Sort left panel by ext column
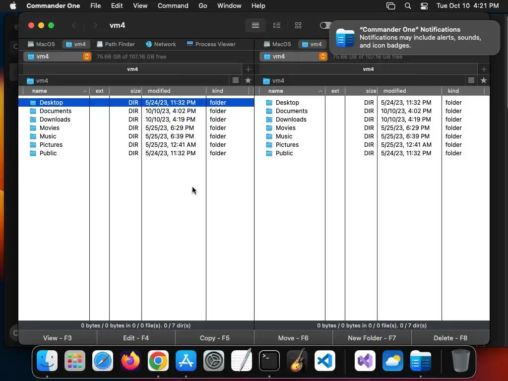Screen dimensions: 508x381 point(99,91)
